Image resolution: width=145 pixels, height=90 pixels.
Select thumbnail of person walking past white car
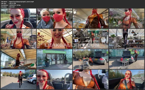pyautogui.click(x=18, y=79)
